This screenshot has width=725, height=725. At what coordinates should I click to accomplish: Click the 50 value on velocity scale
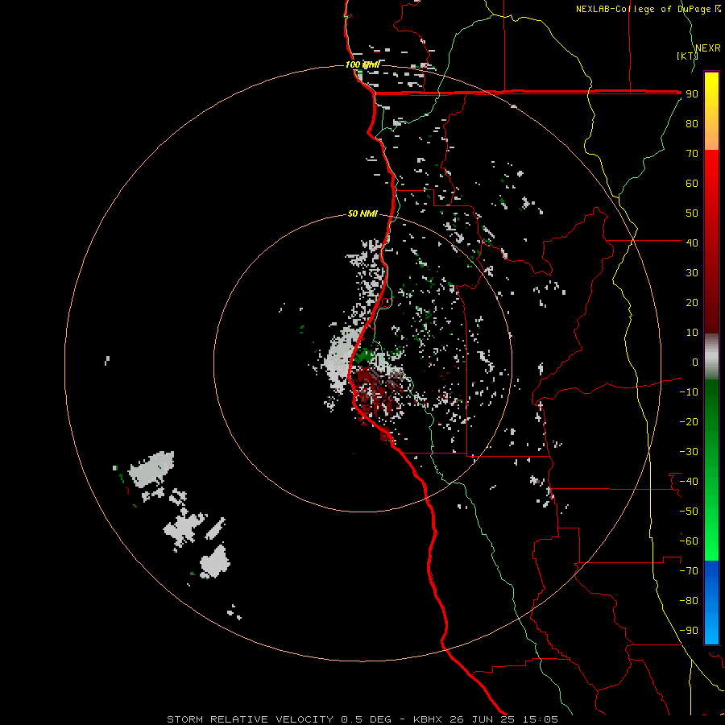(692, 213)
